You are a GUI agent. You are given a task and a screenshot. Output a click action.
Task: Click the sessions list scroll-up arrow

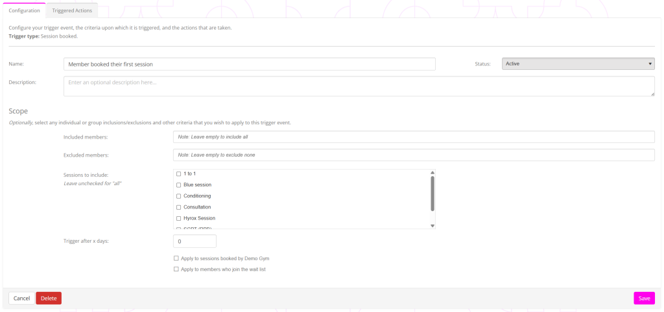coord(433,173)
